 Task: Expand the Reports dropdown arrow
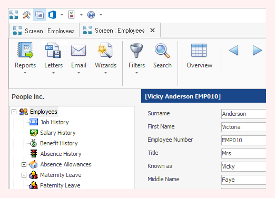coord(25,73)
